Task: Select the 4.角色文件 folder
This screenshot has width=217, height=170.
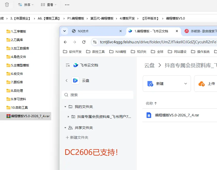Action: (16, 57)
